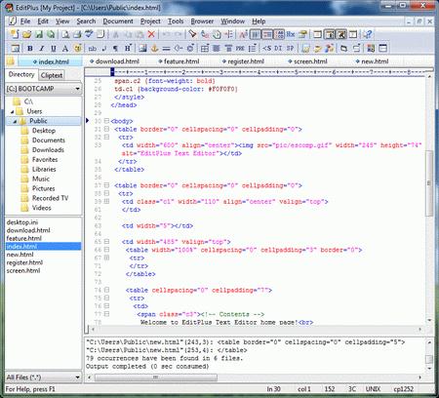Toggle the Directory window toolbar button
This screenshot has width=439, height=398.
[x=330, y=34]
